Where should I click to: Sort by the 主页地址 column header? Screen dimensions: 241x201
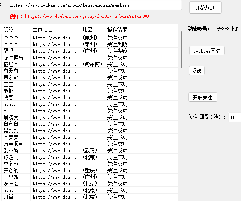pos(55,29)
